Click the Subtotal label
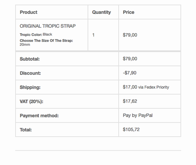Image resolution: width=196 pixels, height=165 pixels. [29, 59]
